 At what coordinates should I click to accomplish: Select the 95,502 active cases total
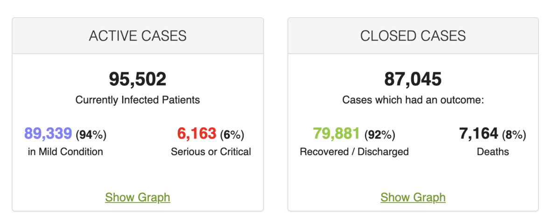point(138,79)
